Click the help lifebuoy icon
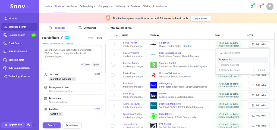This screenshot has height=130, width=277. pyautogui.click(x=29, y=125)
